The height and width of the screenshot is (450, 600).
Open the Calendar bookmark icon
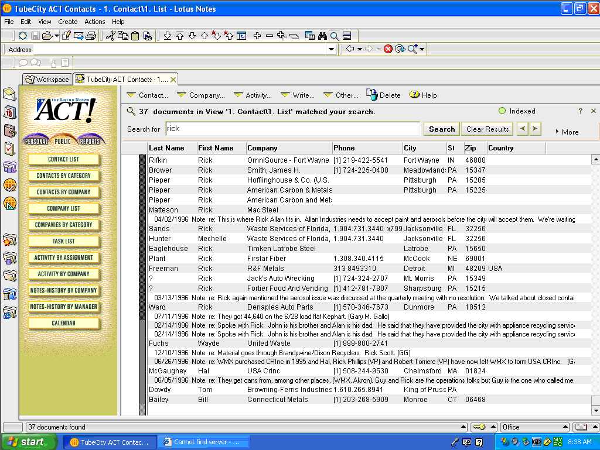coord(9,112)
